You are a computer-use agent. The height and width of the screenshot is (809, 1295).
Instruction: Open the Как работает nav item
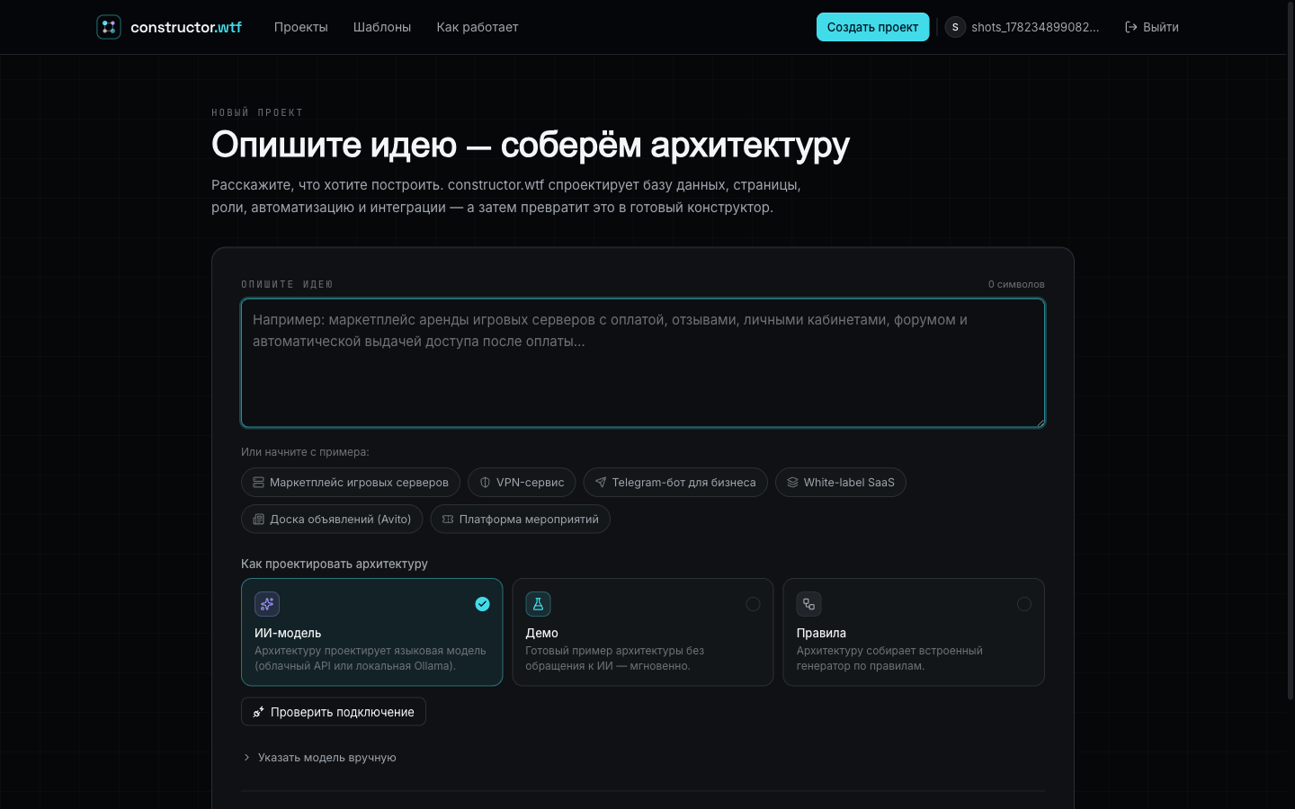pos(478,27)
